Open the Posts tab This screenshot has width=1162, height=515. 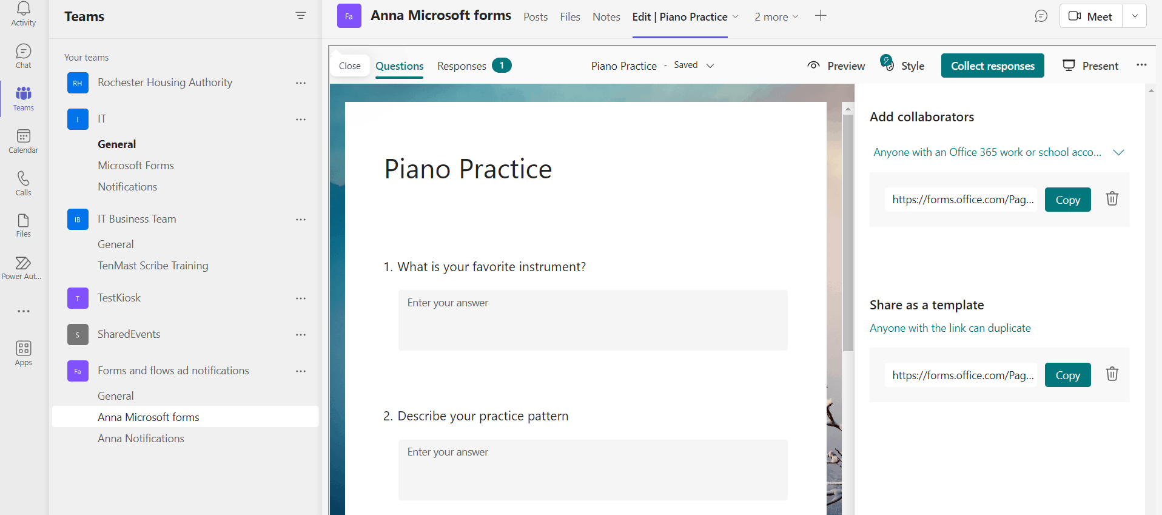click(x=536, y=17)
